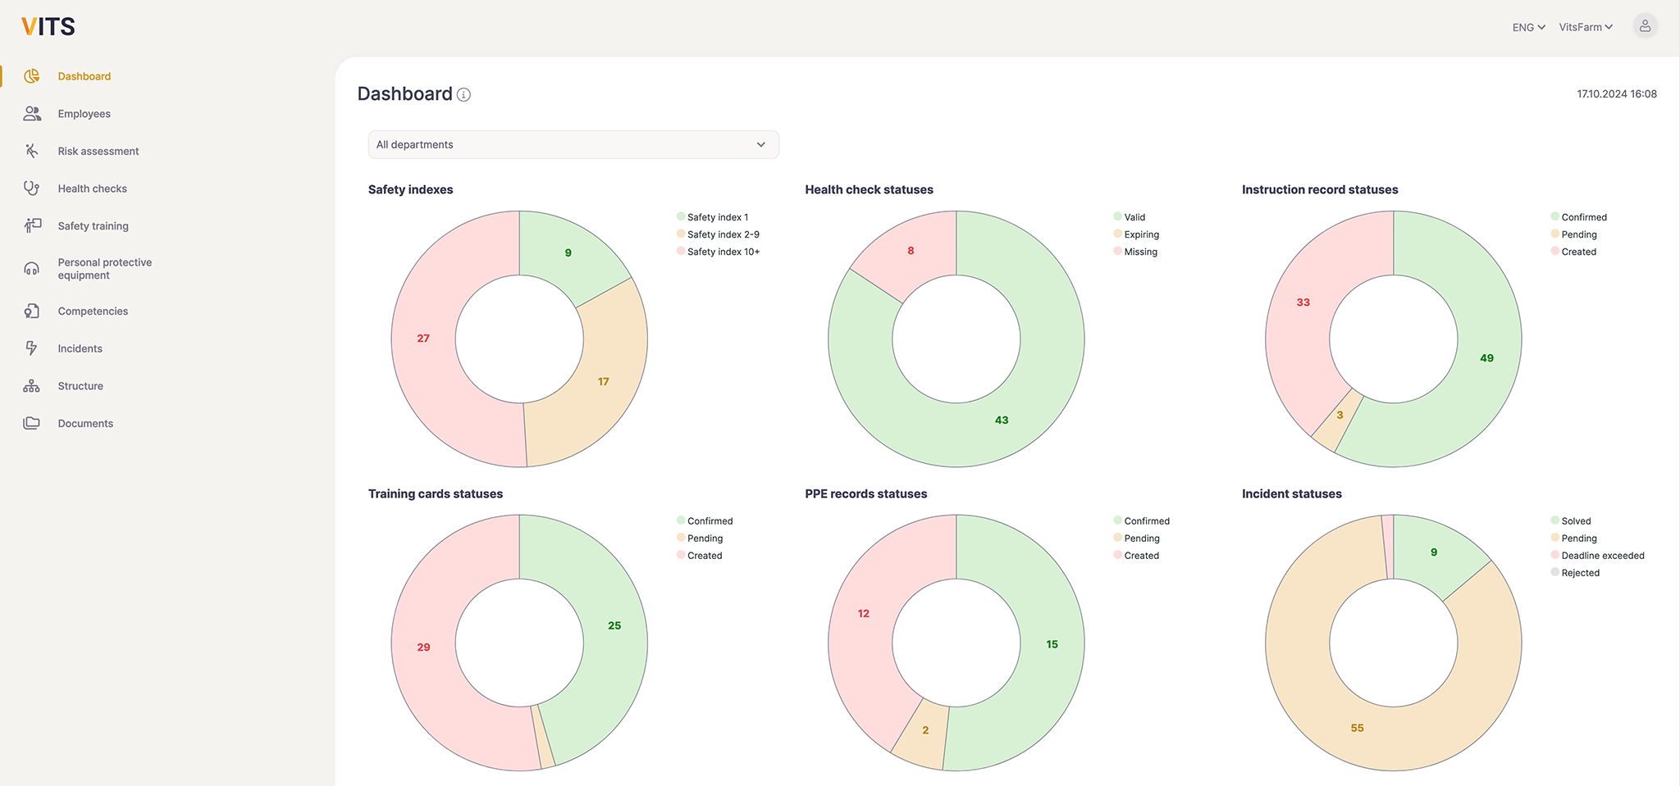Toggle the Safety index 10+ legend entry
Viewport: 1680px width, 786px height.
coord(722,252)
